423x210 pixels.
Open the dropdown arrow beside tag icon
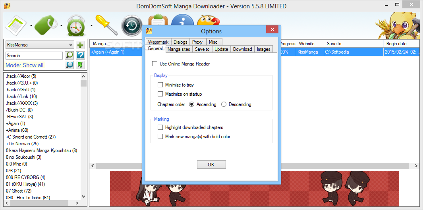61,26
